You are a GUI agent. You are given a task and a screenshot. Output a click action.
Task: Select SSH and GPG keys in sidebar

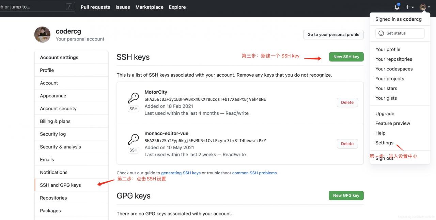(60, 185)
